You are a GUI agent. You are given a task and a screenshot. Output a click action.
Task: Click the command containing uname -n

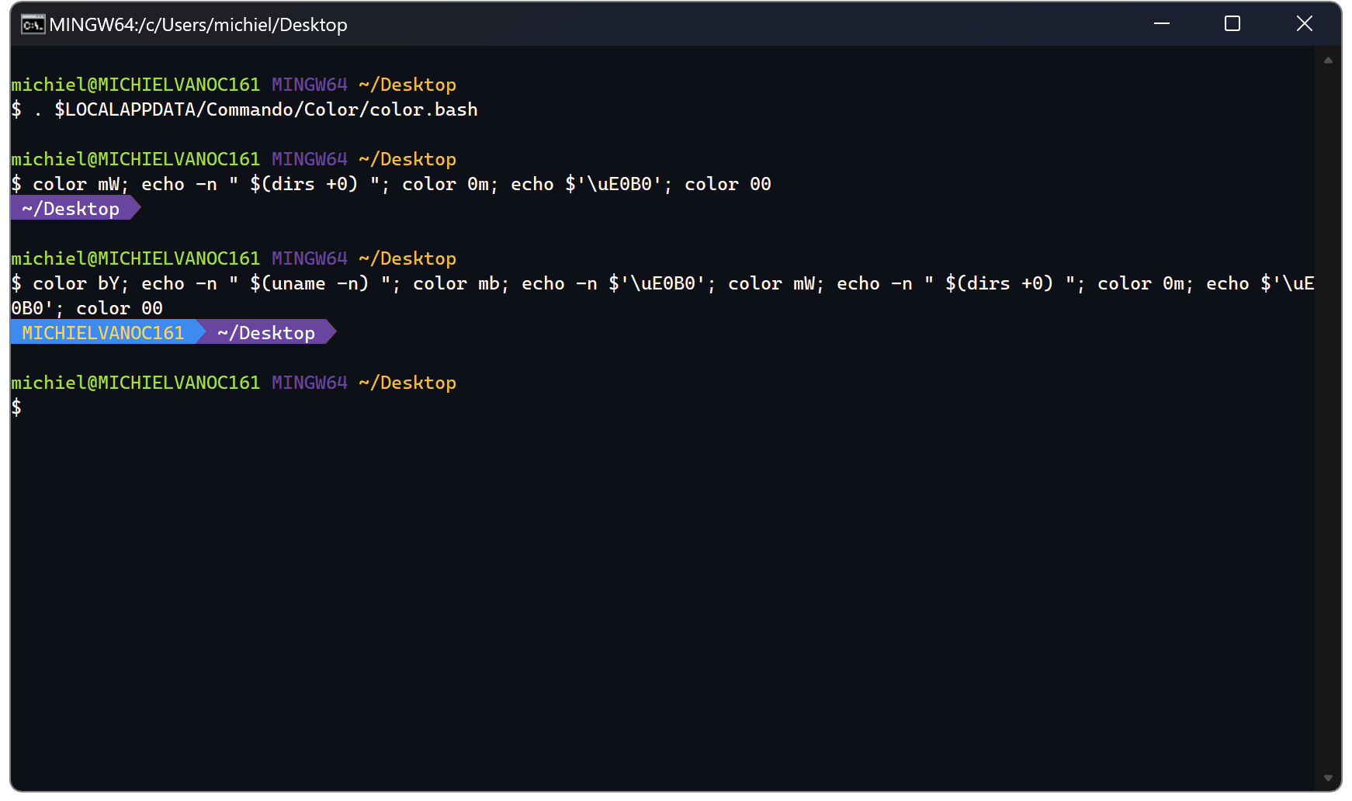(310, 283)
